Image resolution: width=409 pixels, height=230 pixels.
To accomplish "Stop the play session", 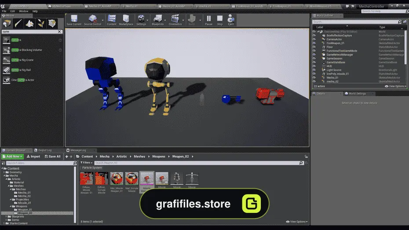I will 220,20.
